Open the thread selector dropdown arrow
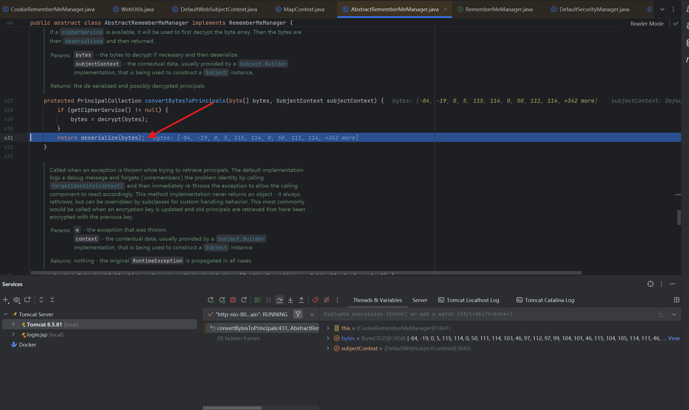The image size is (689, 410). 312,314
